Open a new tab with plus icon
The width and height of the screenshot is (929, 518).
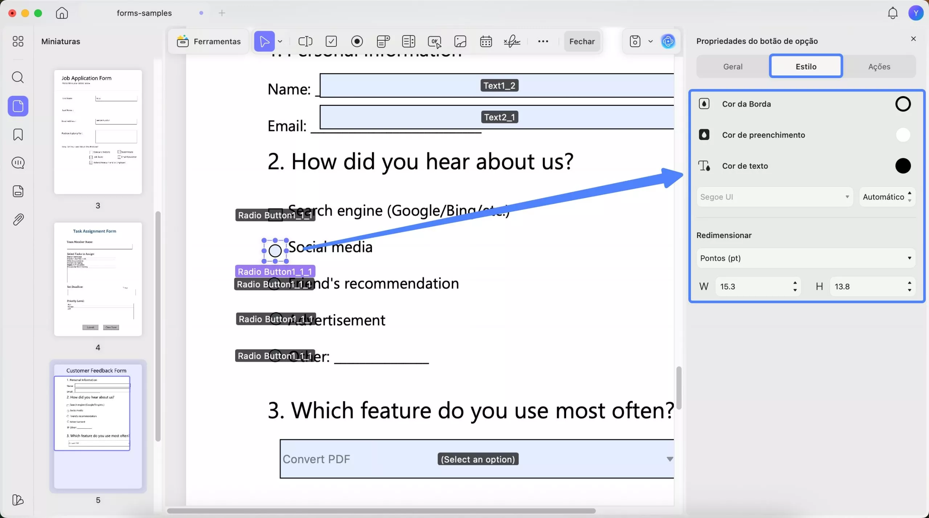pyautogui.click(x=222, y=13)
